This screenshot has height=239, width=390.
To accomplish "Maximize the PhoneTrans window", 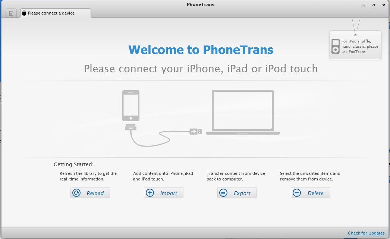I will click(374, 5).
